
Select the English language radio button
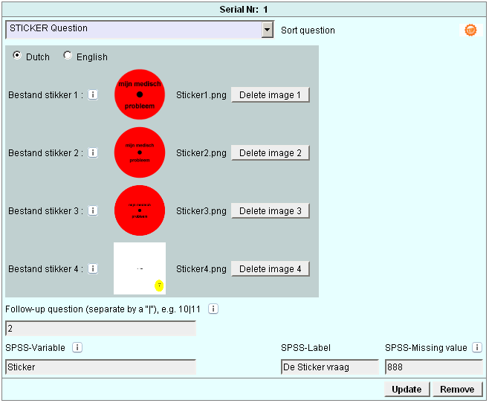(x=68, y=56)
